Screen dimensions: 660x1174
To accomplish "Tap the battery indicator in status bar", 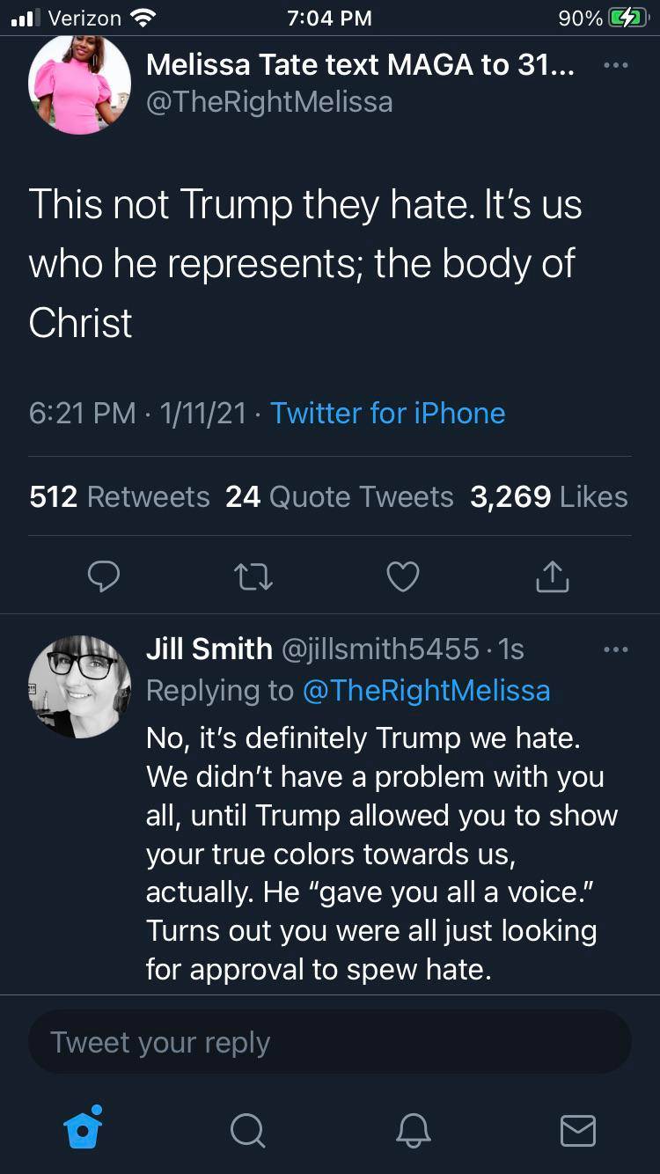I will pos(627,18).
